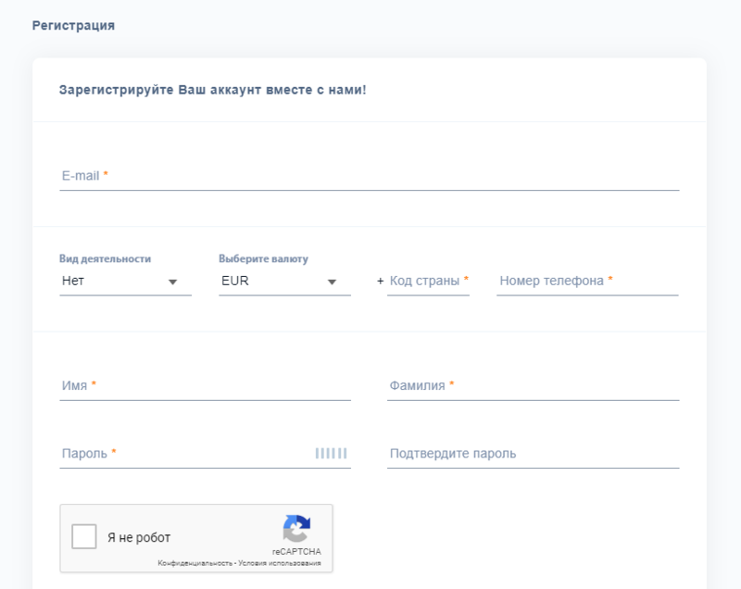The image size is (741, 589).
Task: Click into the "Код страны" field
Action: (428, 281)
